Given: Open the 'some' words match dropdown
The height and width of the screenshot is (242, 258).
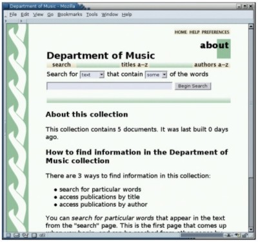Looking at the screenshot, I should point(156,75).
